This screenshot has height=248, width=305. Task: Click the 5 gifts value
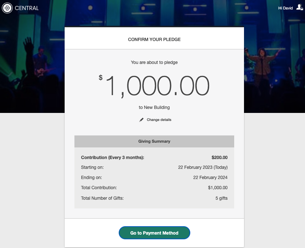221,198
